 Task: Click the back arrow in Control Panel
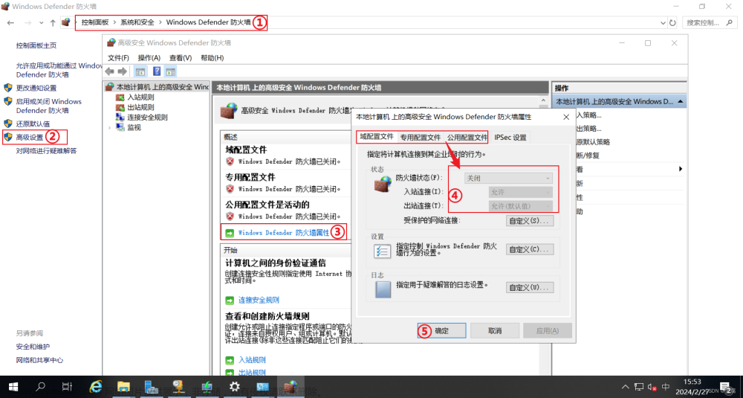click(x=11, y=23)
